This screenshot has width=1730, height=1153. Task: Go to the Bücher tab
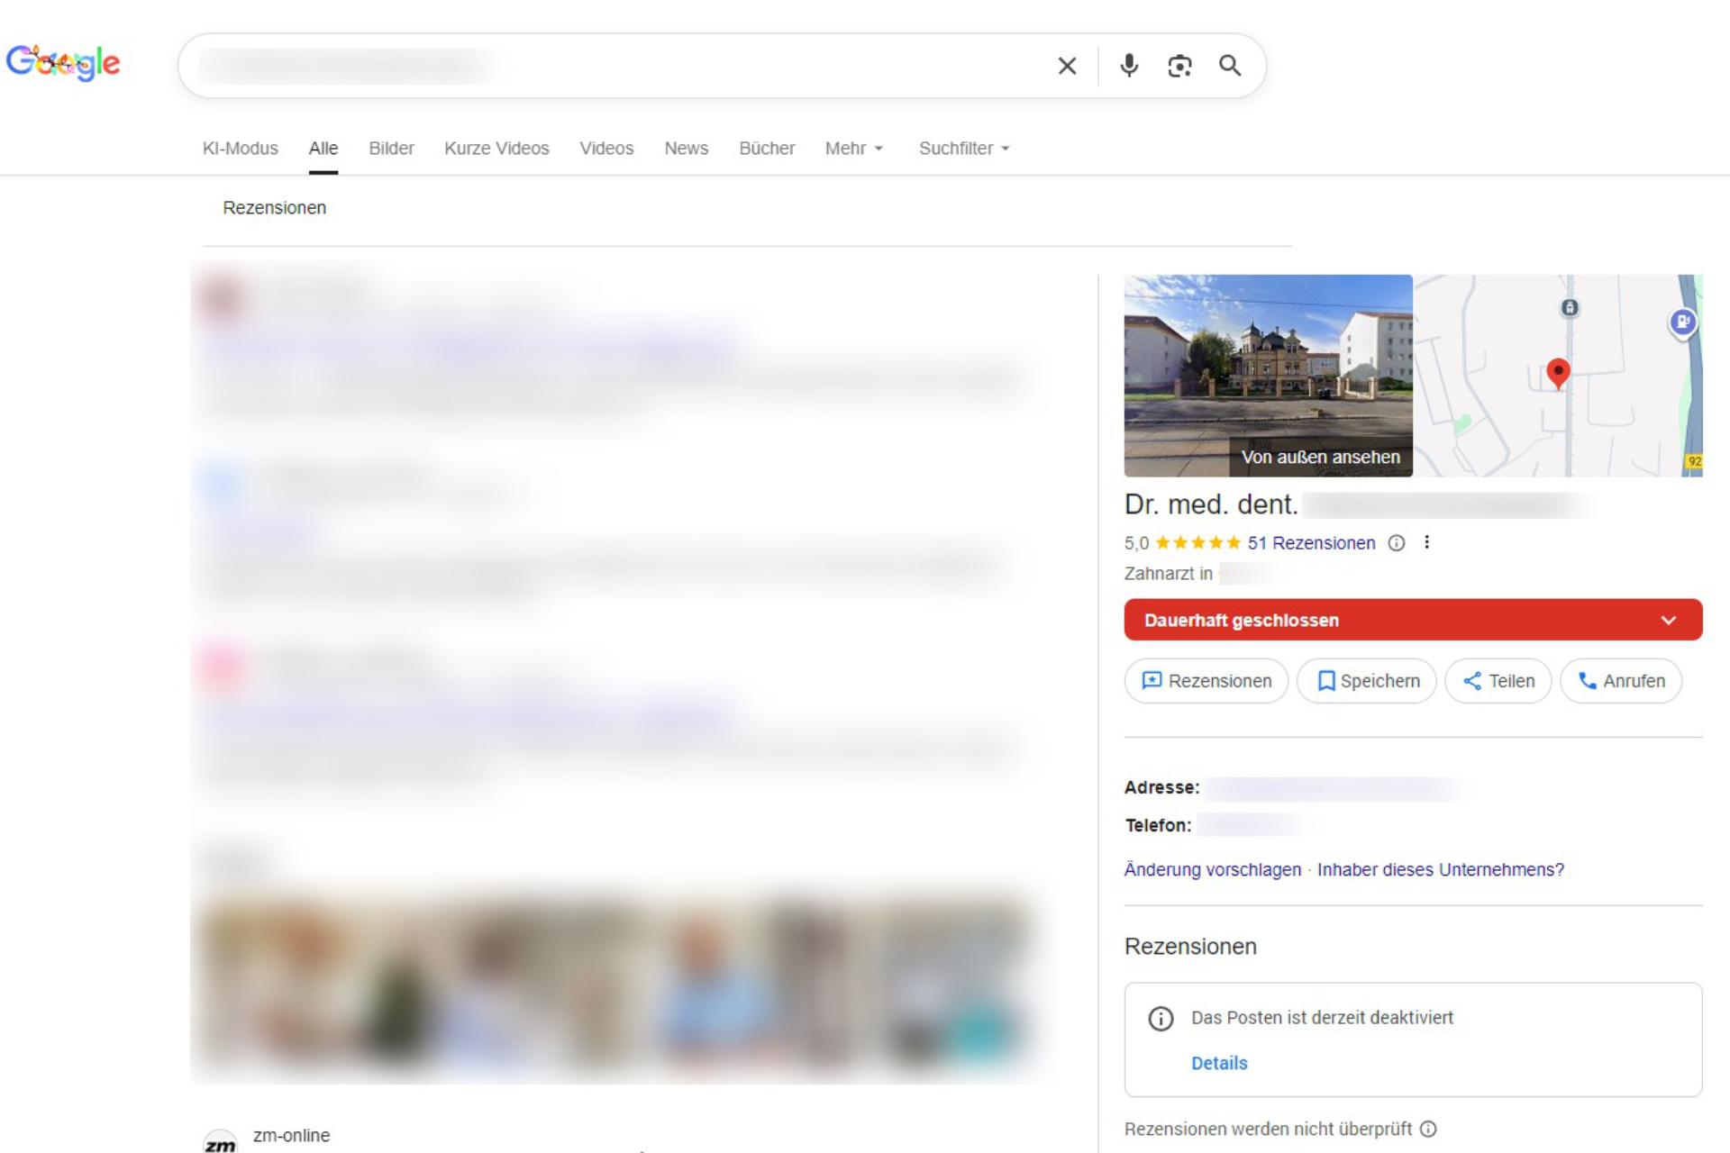[767, 149]
